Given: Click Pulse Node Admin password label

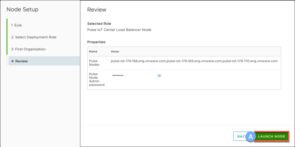Looking at the screenshot, I should pyautogui.click(x=97, y=79).
